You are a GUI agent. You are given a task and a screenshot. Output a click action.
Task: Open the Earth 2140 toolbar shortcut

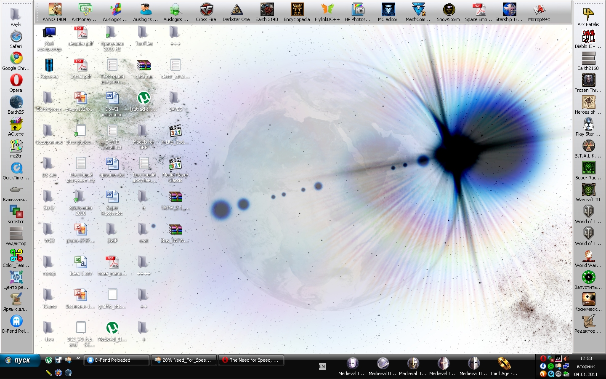click(266, 10)
